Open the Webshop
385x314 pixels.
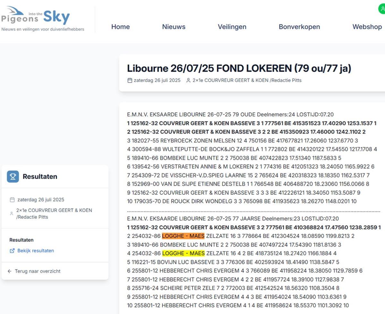pyautogui.click(x=366, y=27)
